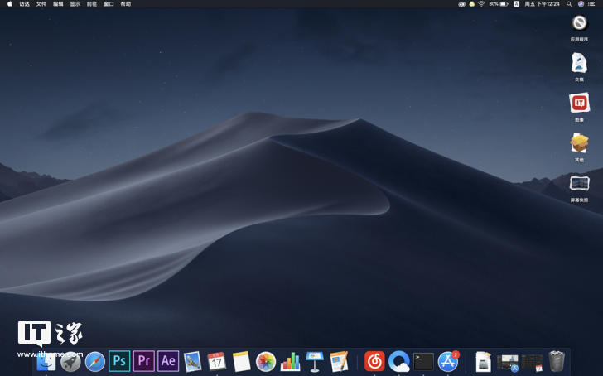Open NetEase Music red icon in Dock
Image resolution: width=603 pixels, height=376 pixels.
click(x=374, y=361)
